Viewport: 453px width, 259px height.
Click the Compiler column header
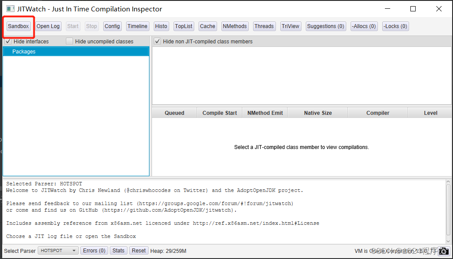coord(378,113)
